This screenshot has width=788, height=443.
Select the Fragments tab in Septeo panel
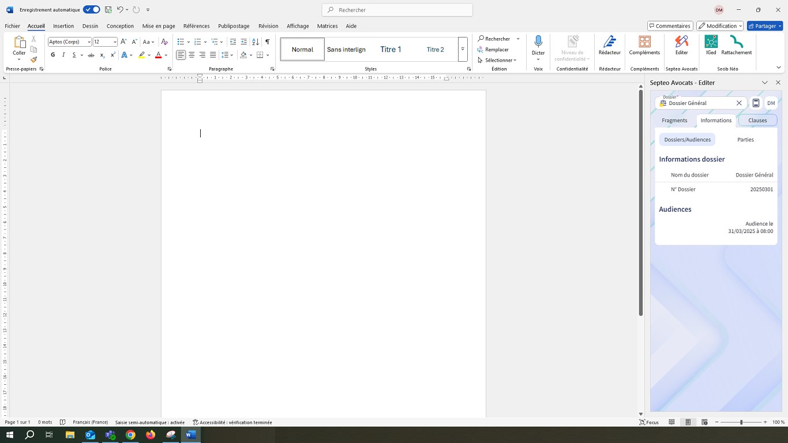pos(674,121)
